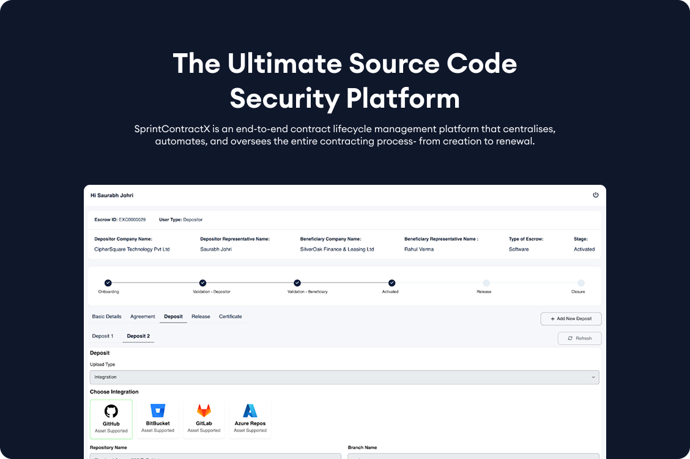Click the Repository Name input field
The height and width of the screenshot is (459, 690).
coord(215,456)
